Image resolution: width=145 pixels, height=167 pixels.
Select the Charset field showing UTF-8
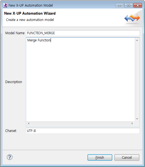[x=83, y=131]
